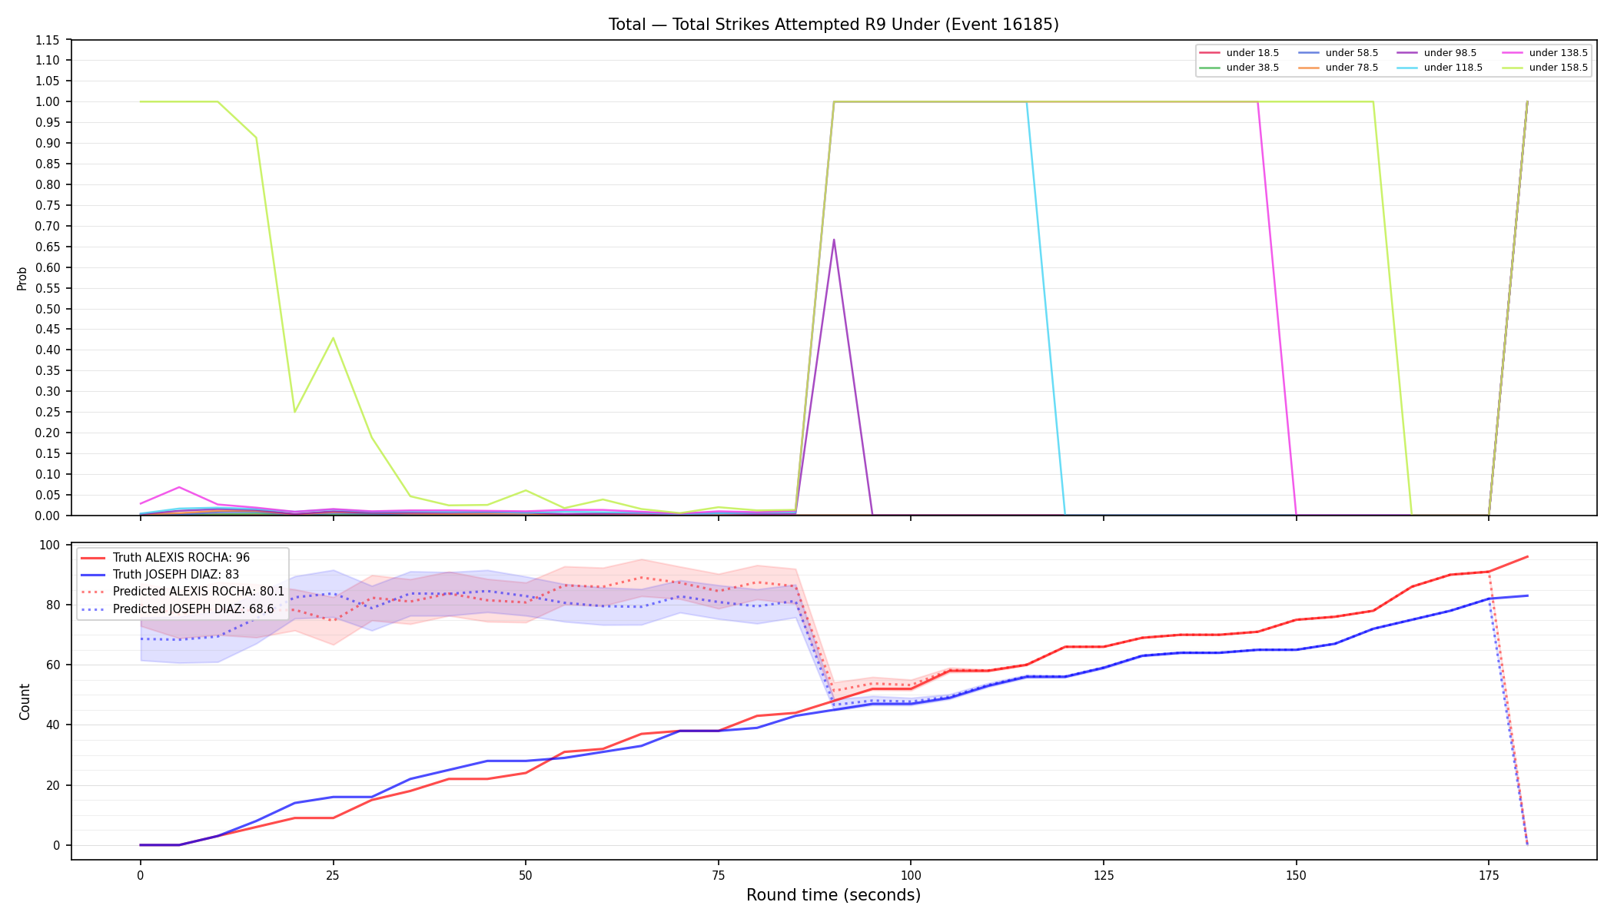Click 'Predicted ALEXIS ROCHA: 80.1' legend entry

click(x=183, y=592)
